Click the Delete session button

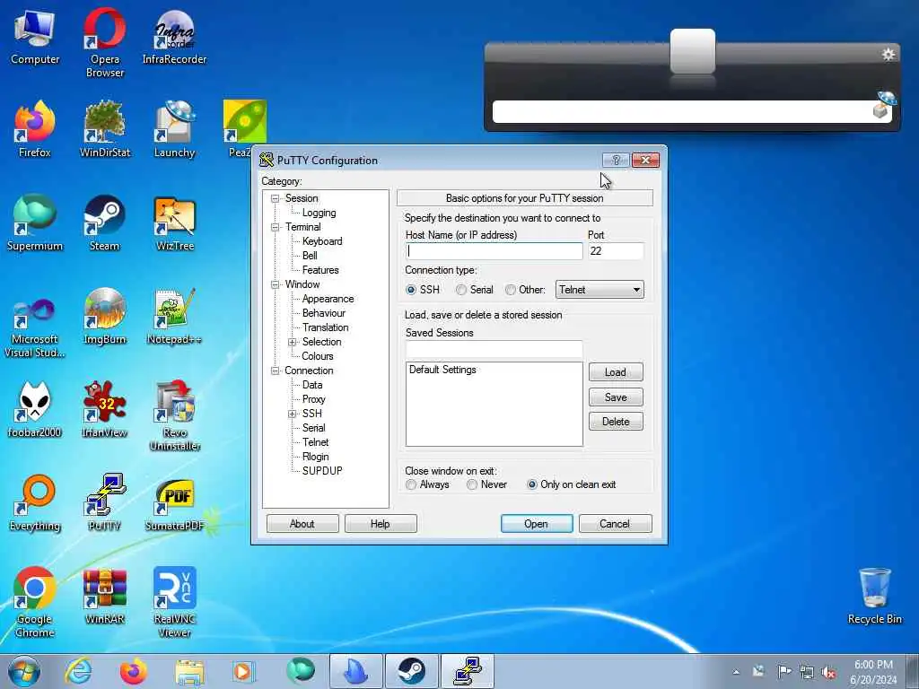point(616,422)
